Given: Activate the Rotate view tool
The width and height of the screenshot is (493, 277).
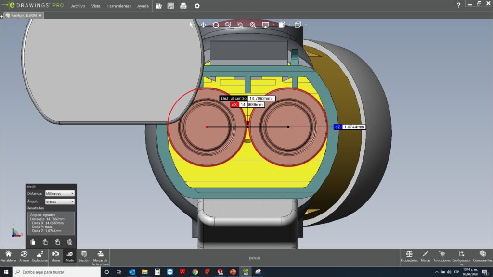Looking at the screenshot, I should click(216, 25).
